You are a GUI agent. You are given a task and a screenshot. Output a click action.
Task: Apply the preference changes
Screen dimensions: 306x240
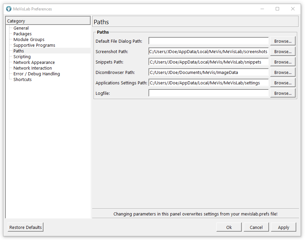point(283,228)
